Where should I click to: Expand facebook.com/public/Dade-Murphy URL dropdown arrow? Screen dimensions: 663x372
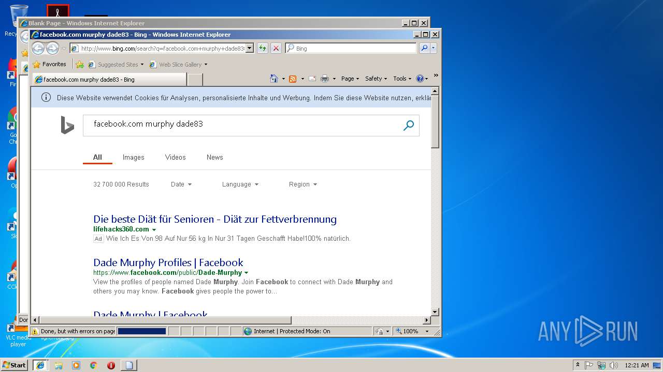[x=246, y=273]
